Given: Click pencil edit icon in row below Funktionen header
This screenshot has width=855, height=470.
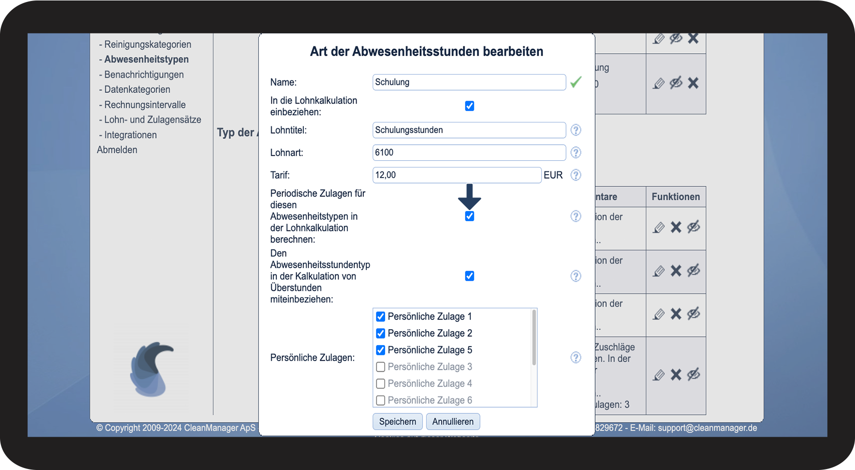Looking at the screenshot, I should pos(659,227).
